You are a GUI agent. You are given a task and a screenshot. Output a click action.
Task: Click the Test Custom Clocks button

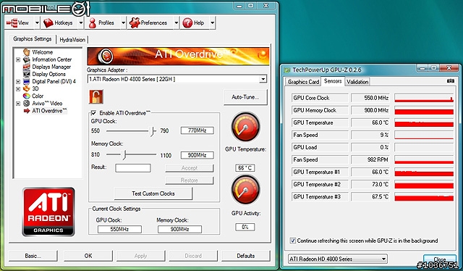[x=153, y=193]
